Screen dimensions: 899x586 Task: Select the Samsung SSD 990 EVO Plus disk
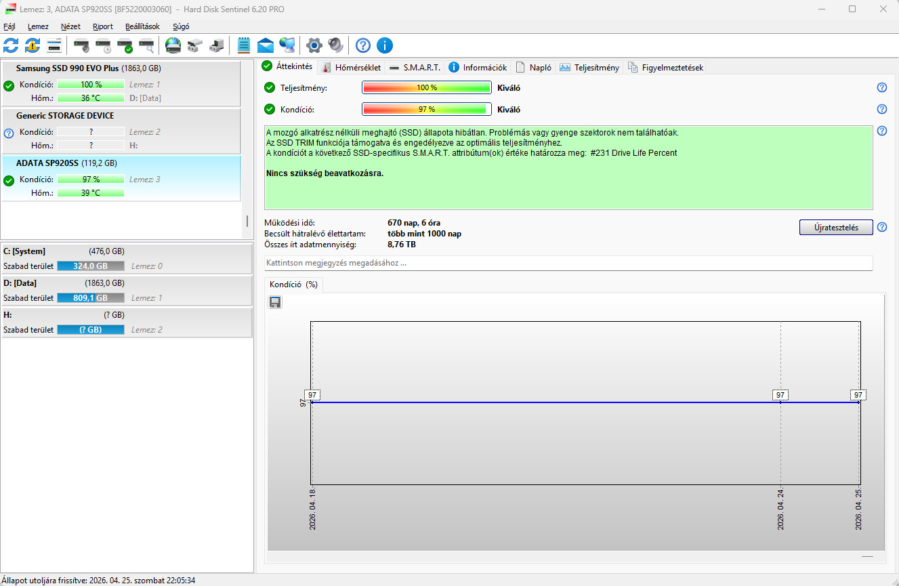click(121, 83)
